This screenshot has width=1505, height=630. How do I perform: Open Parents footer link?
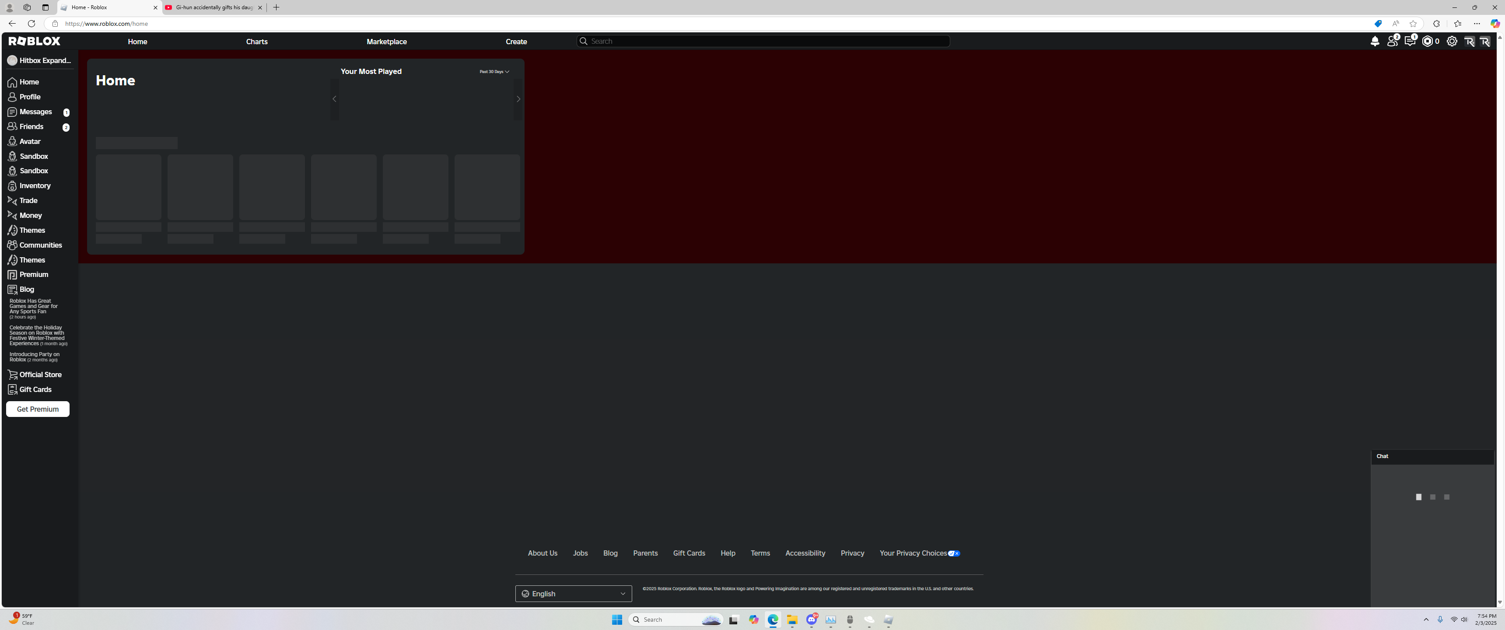pyautogui.click(x=645, y=553)
